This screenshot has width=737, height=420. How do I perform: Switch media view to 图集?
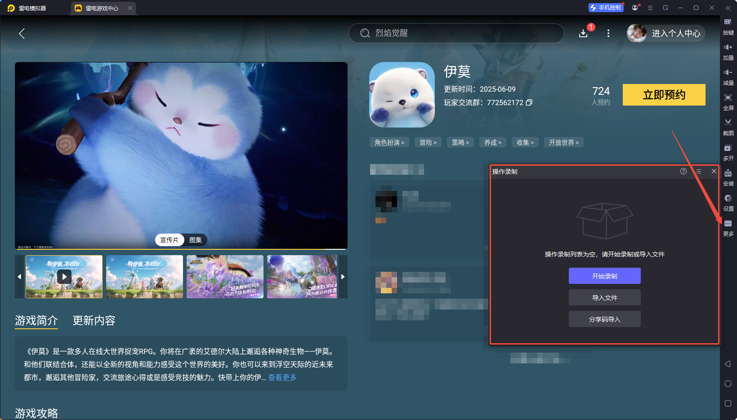pyautogui.click(x=195, y=240)
